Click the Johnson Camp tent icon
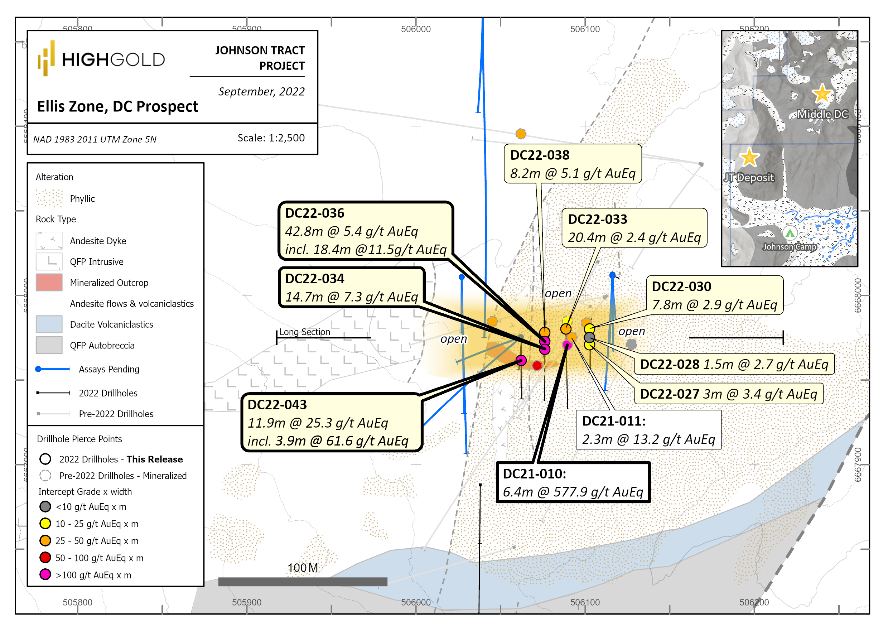The width and height of the screenshot is (888, 626). coord(790,233)
